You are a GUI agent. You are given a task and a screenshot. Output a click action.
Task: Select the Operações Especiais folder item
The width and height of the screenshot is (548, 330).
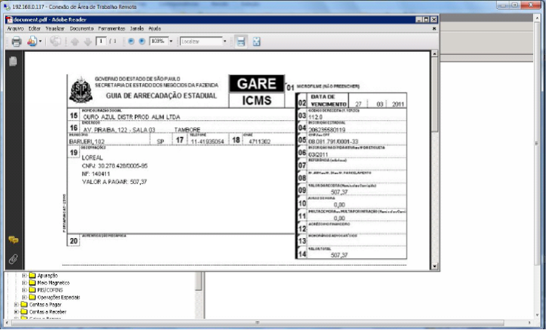pos(59,297)
